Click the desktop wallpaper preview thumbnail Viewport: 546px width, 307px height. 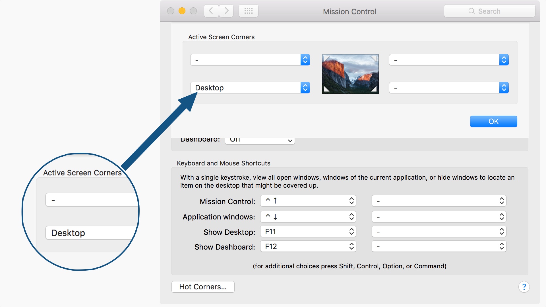[x=350, y=74]
